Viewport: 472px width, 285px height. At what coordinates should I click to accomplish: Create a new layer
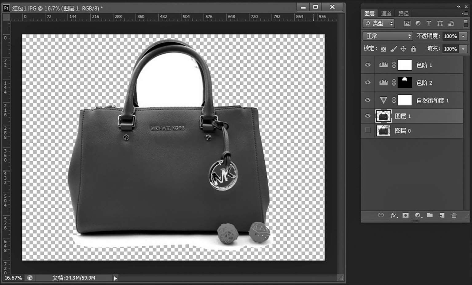[442, 215]
